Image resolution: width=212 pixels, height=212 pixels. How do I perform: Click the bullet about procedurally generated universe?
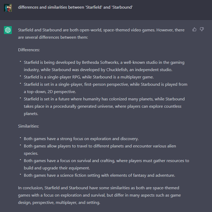click(104, 106)
